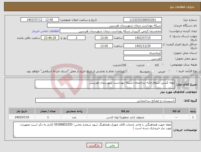This screenshot has width=201, height=152.
Task: Click the جزئیات اطلاعات نیاز page header
Action: tap(182, 7)
